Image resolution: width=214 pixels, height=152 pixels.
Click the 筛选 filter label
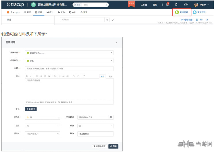9,20
